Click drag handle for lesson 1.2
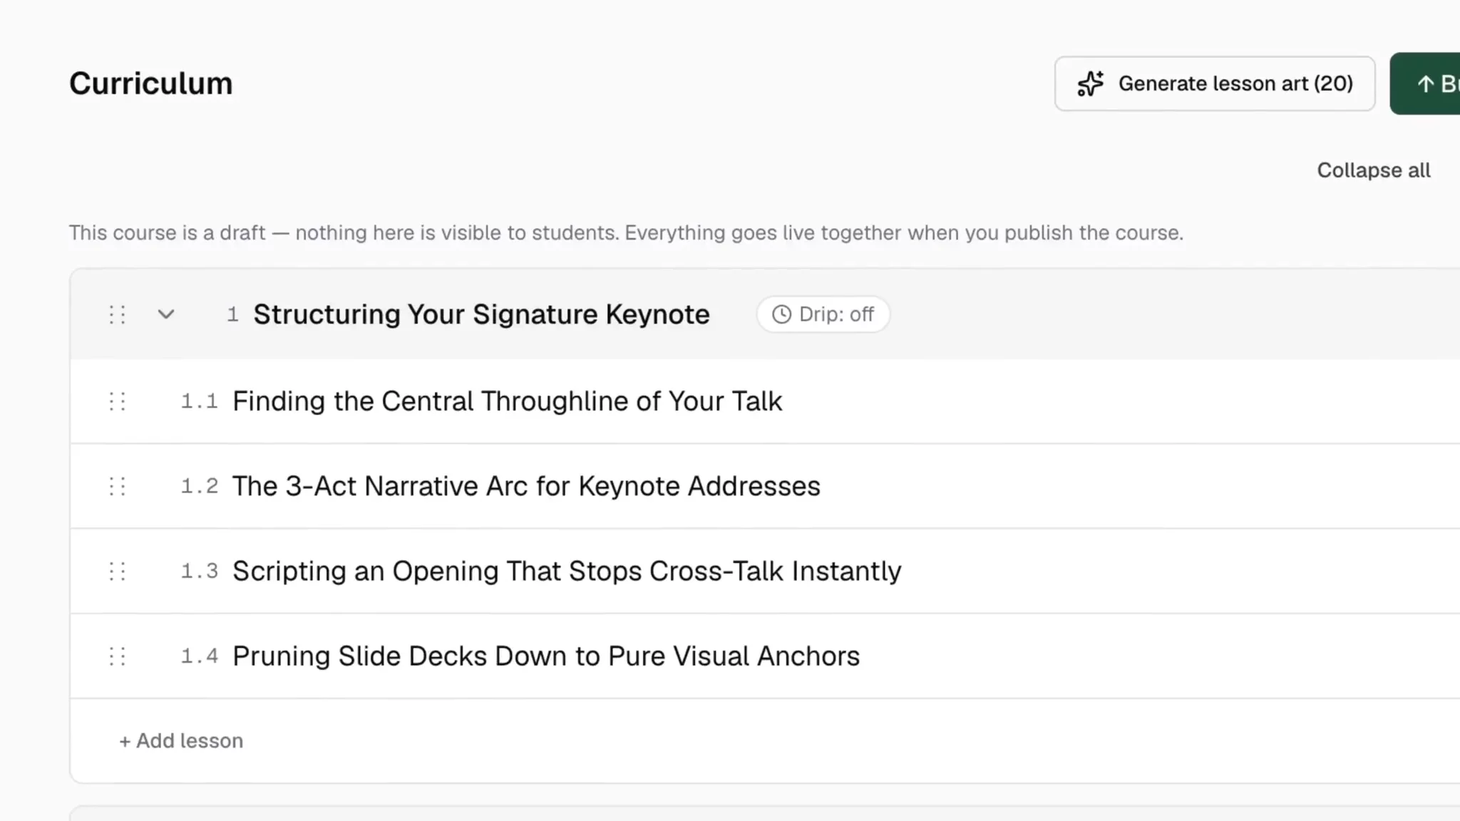1460x821 pixels. coord(118,486)
